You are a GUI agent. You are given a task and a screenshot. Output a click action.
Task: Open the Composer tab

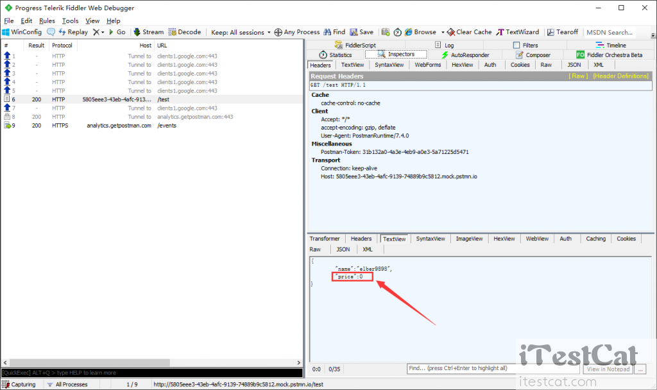[x=533, y=55]
